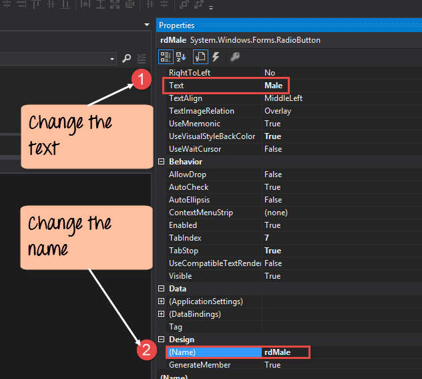
Task: Expand the (ApplicationSettings) node
Action: 161,301
